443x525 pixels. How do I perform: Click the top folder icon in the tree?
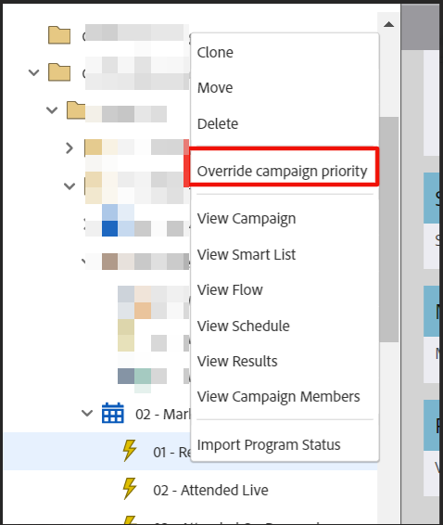coord(59,35)
